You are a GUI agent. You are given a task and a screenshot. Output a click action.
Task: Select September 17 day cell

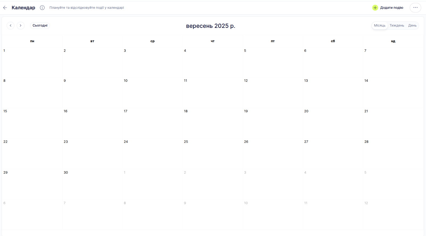[x=152, y=123]
